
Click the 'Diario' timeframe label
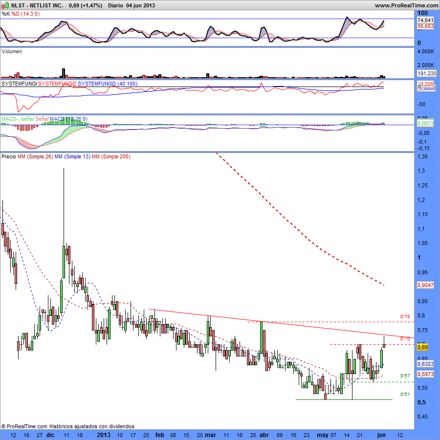(x=115, y=5)
